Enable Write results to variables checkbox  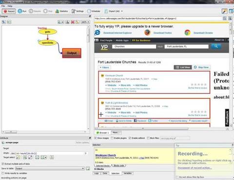(3, 173)
